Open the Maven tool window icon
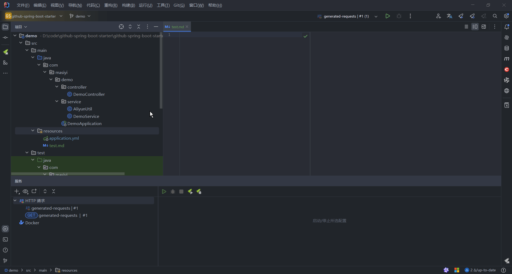 (x=507, y=59)
